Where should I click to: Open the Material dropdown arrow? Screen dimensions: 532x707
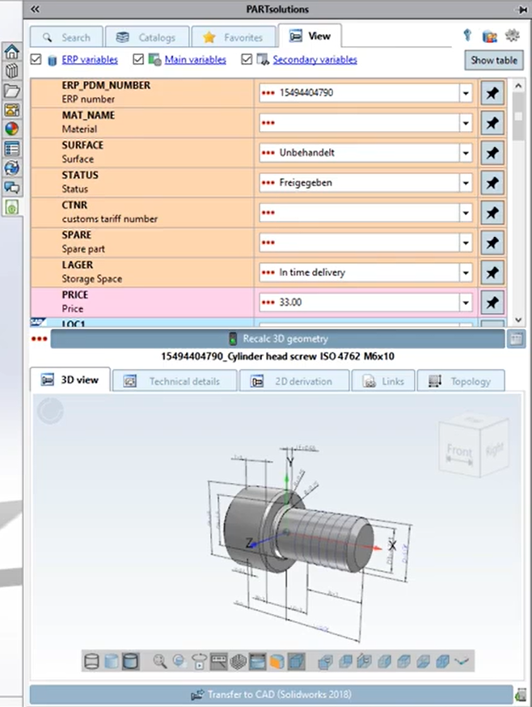point(466,123)
